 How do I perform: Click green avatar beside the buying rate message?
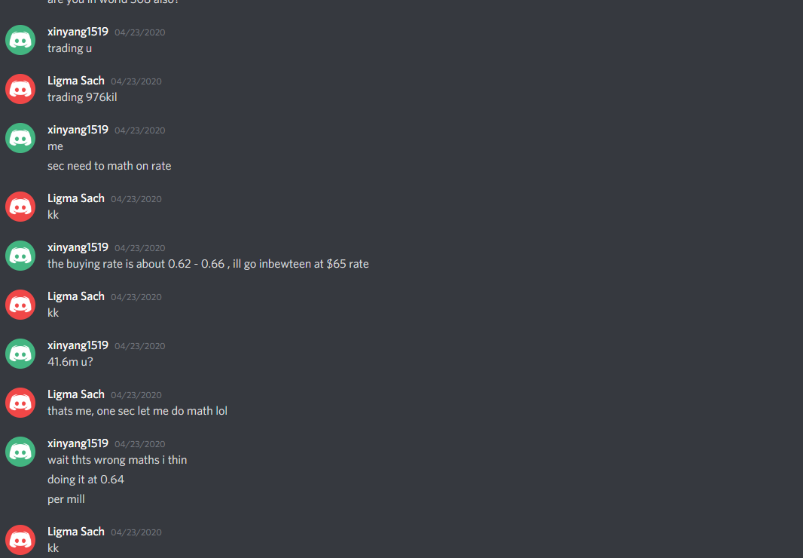[x=20, y=256]
